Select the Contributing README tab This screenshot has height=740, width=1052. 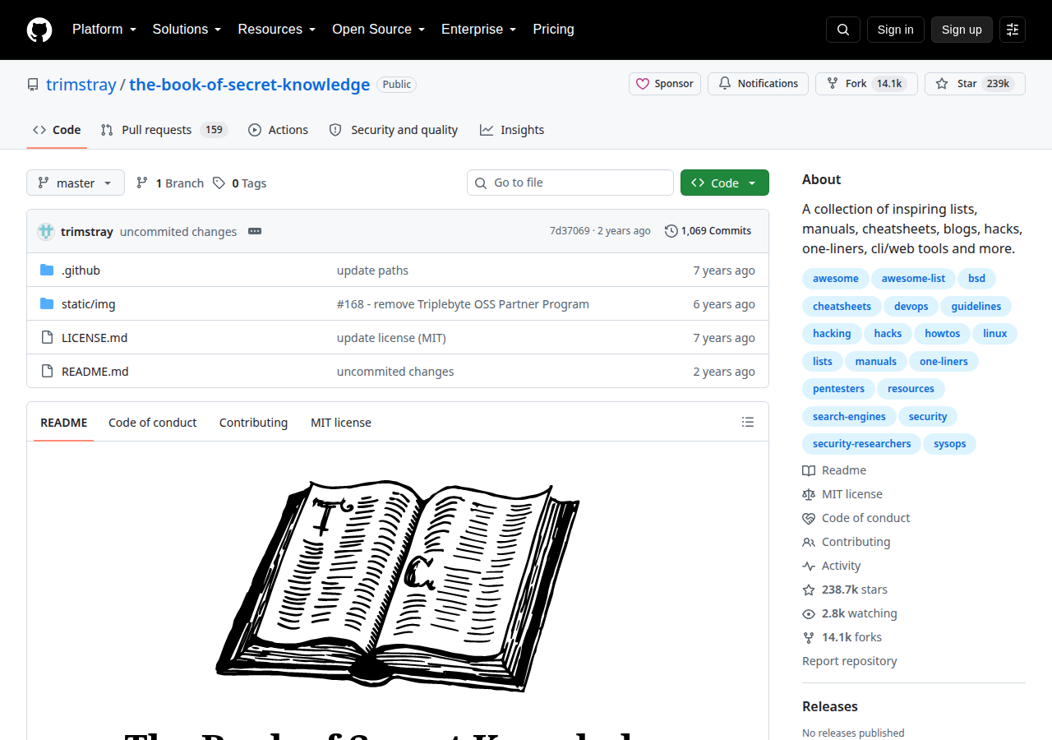click(x=253, y=422)
